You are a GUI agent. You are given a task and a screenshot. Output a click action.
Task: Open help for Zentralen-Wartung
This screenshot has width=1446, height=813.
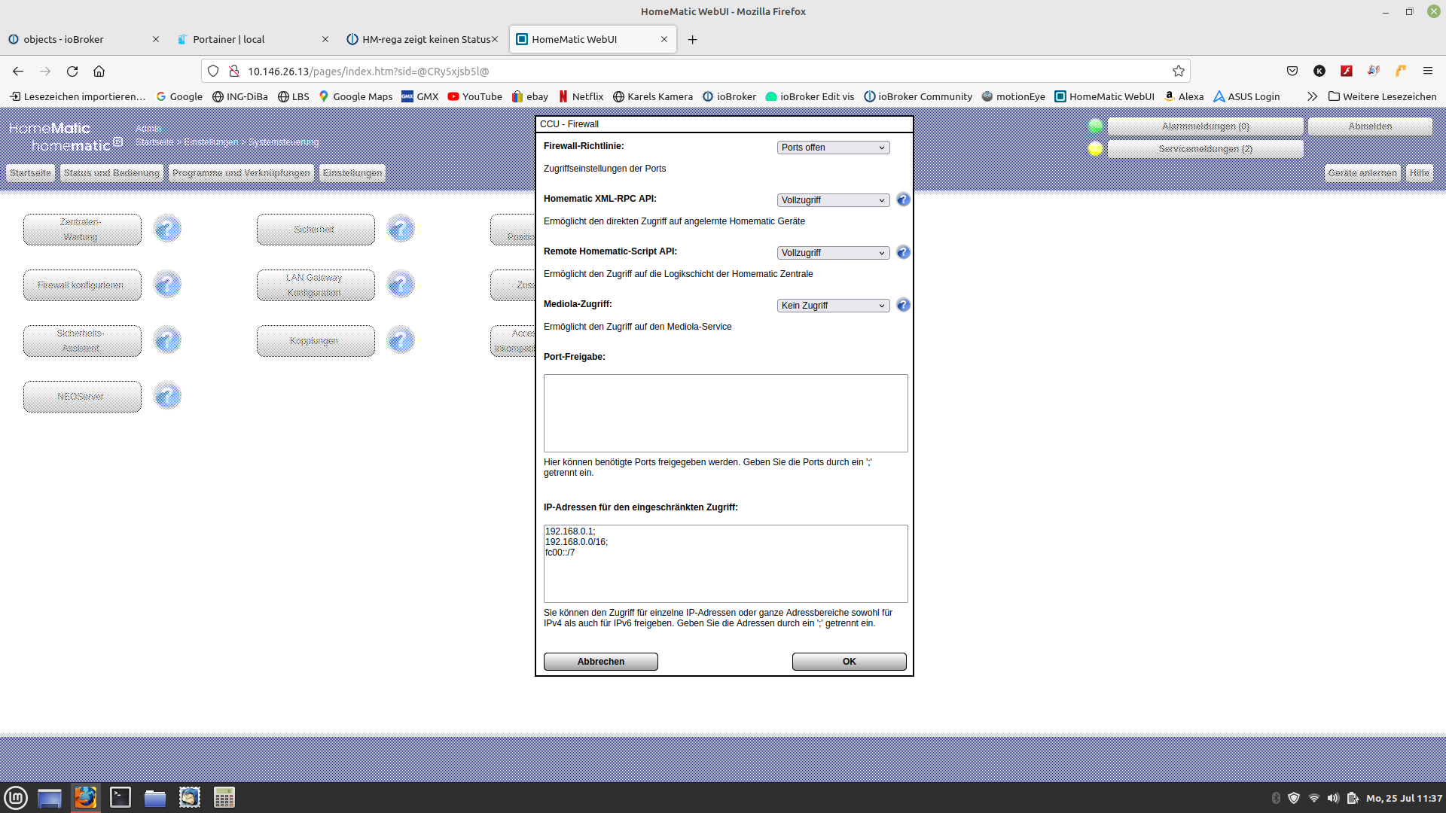pos(167,229)
